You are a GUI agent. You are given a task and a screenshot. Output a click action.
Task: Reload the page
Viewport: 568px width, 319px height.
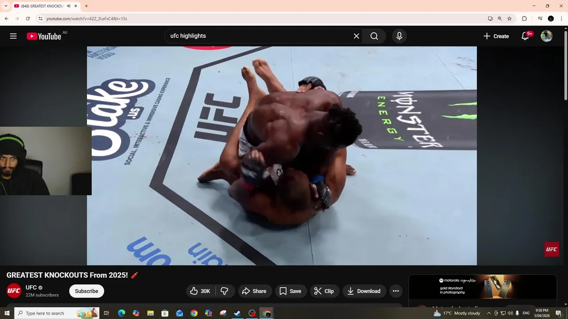click(28, 19)
